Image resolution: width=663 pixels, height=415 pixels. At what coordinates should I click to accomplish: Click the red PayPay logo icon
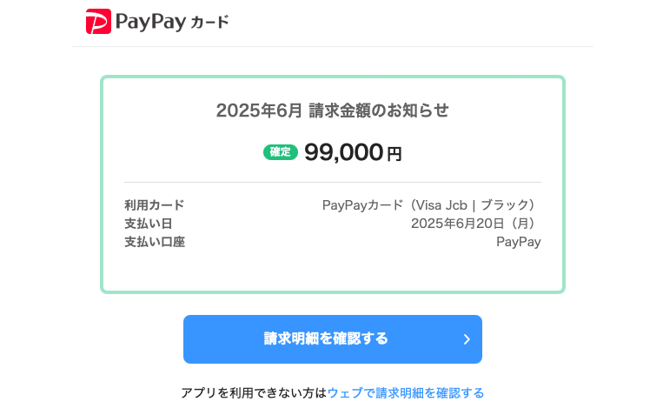[x=98, y=21]
